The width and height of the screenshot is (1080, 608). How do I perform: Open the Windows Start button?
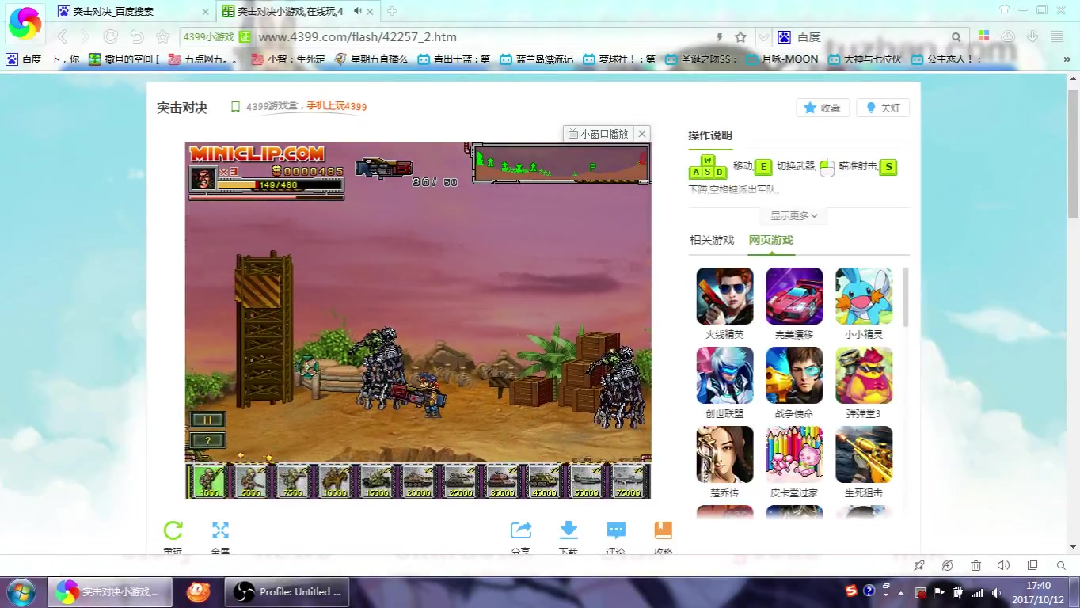click(21, 591)
